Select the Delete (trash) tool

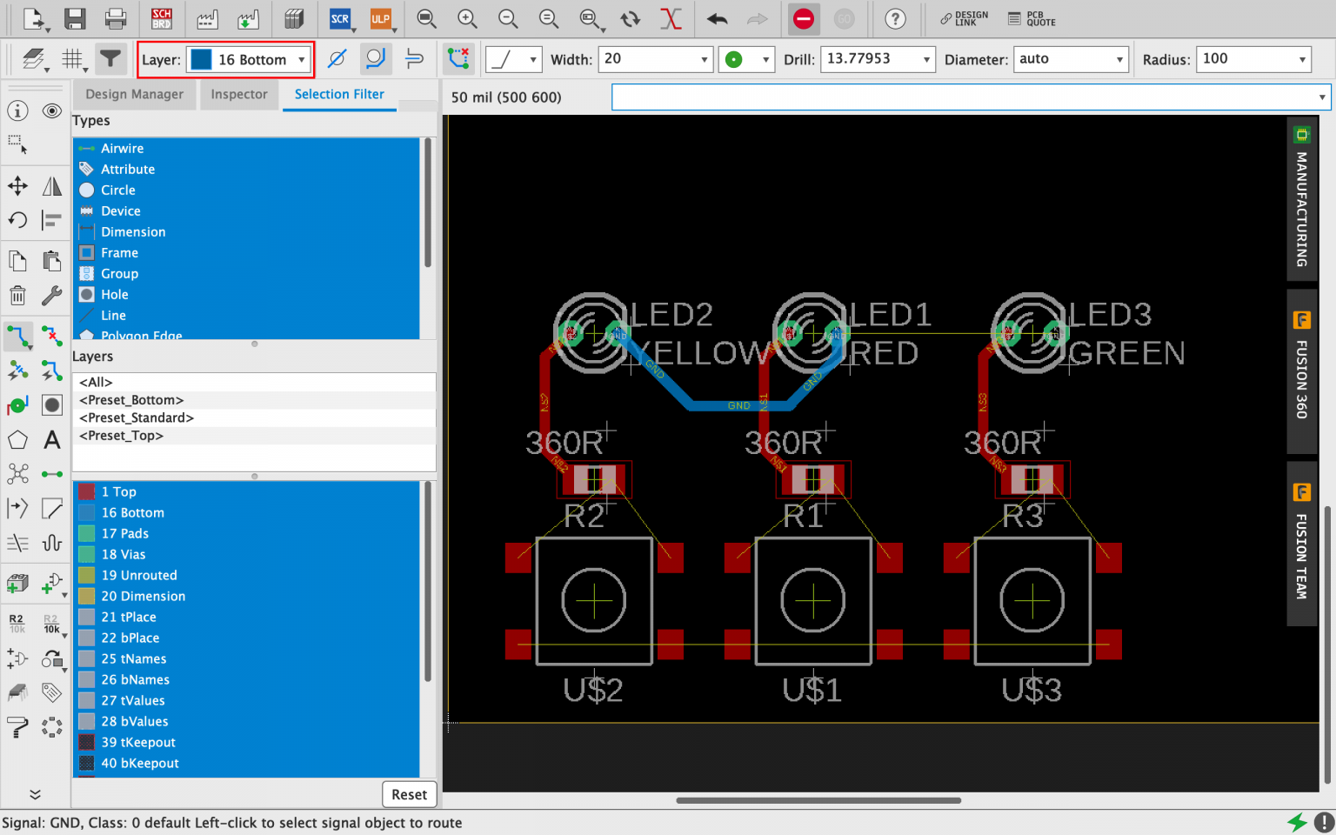click(x=17, y=295)
